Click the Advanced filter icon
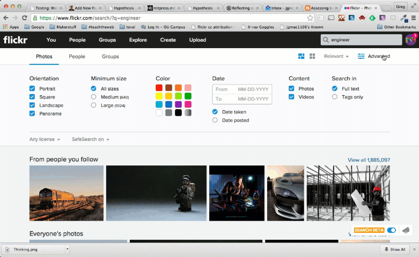419x257 pixels. [361, 56]
